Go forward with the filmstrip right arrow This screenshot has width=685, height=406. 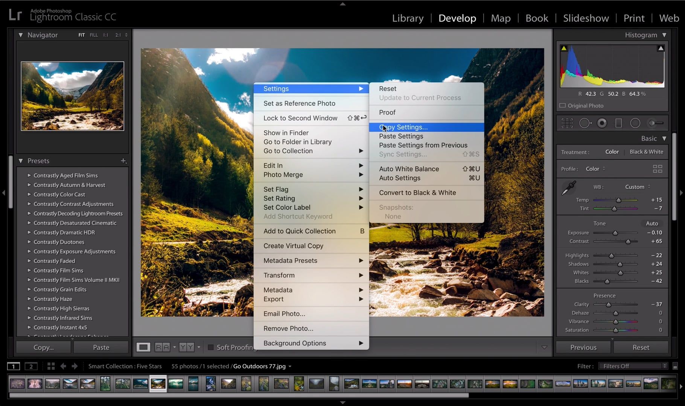pos(75,366)
